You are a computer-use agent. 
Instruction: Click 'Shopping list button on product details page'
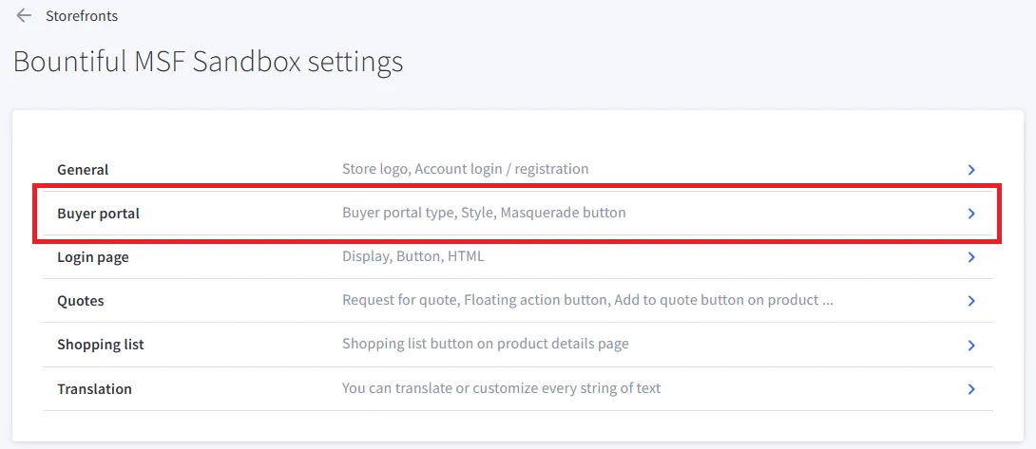click(486, 344)
